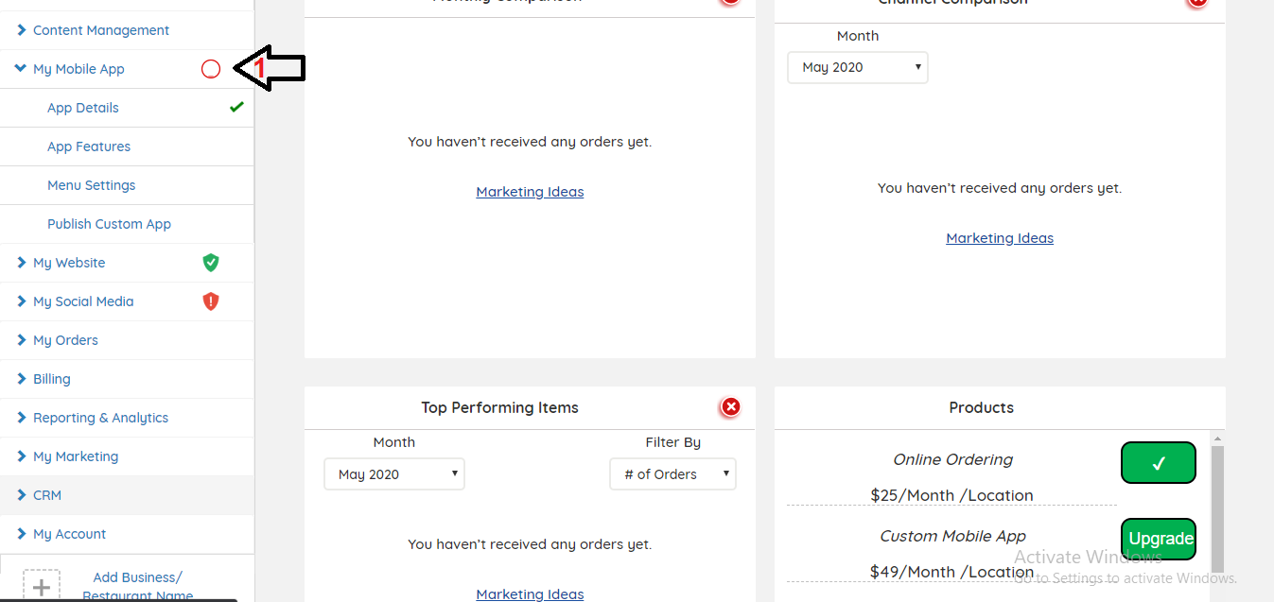Expand the Reporting & Analytics section
Viewport: 1274px width, 602px height.
point(100,418)
